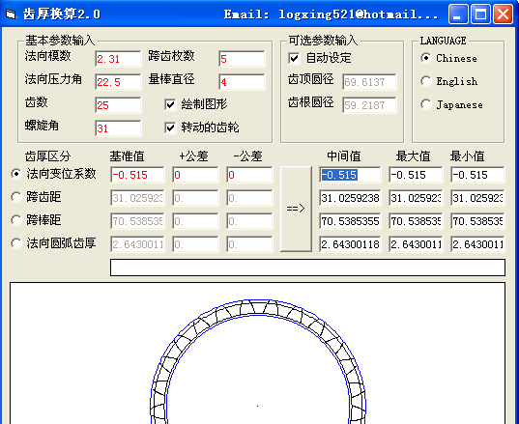The width and height of the screenshot is (519, 424).
Task: Click -公差 field for 法向变位系数
Action: 249,175
